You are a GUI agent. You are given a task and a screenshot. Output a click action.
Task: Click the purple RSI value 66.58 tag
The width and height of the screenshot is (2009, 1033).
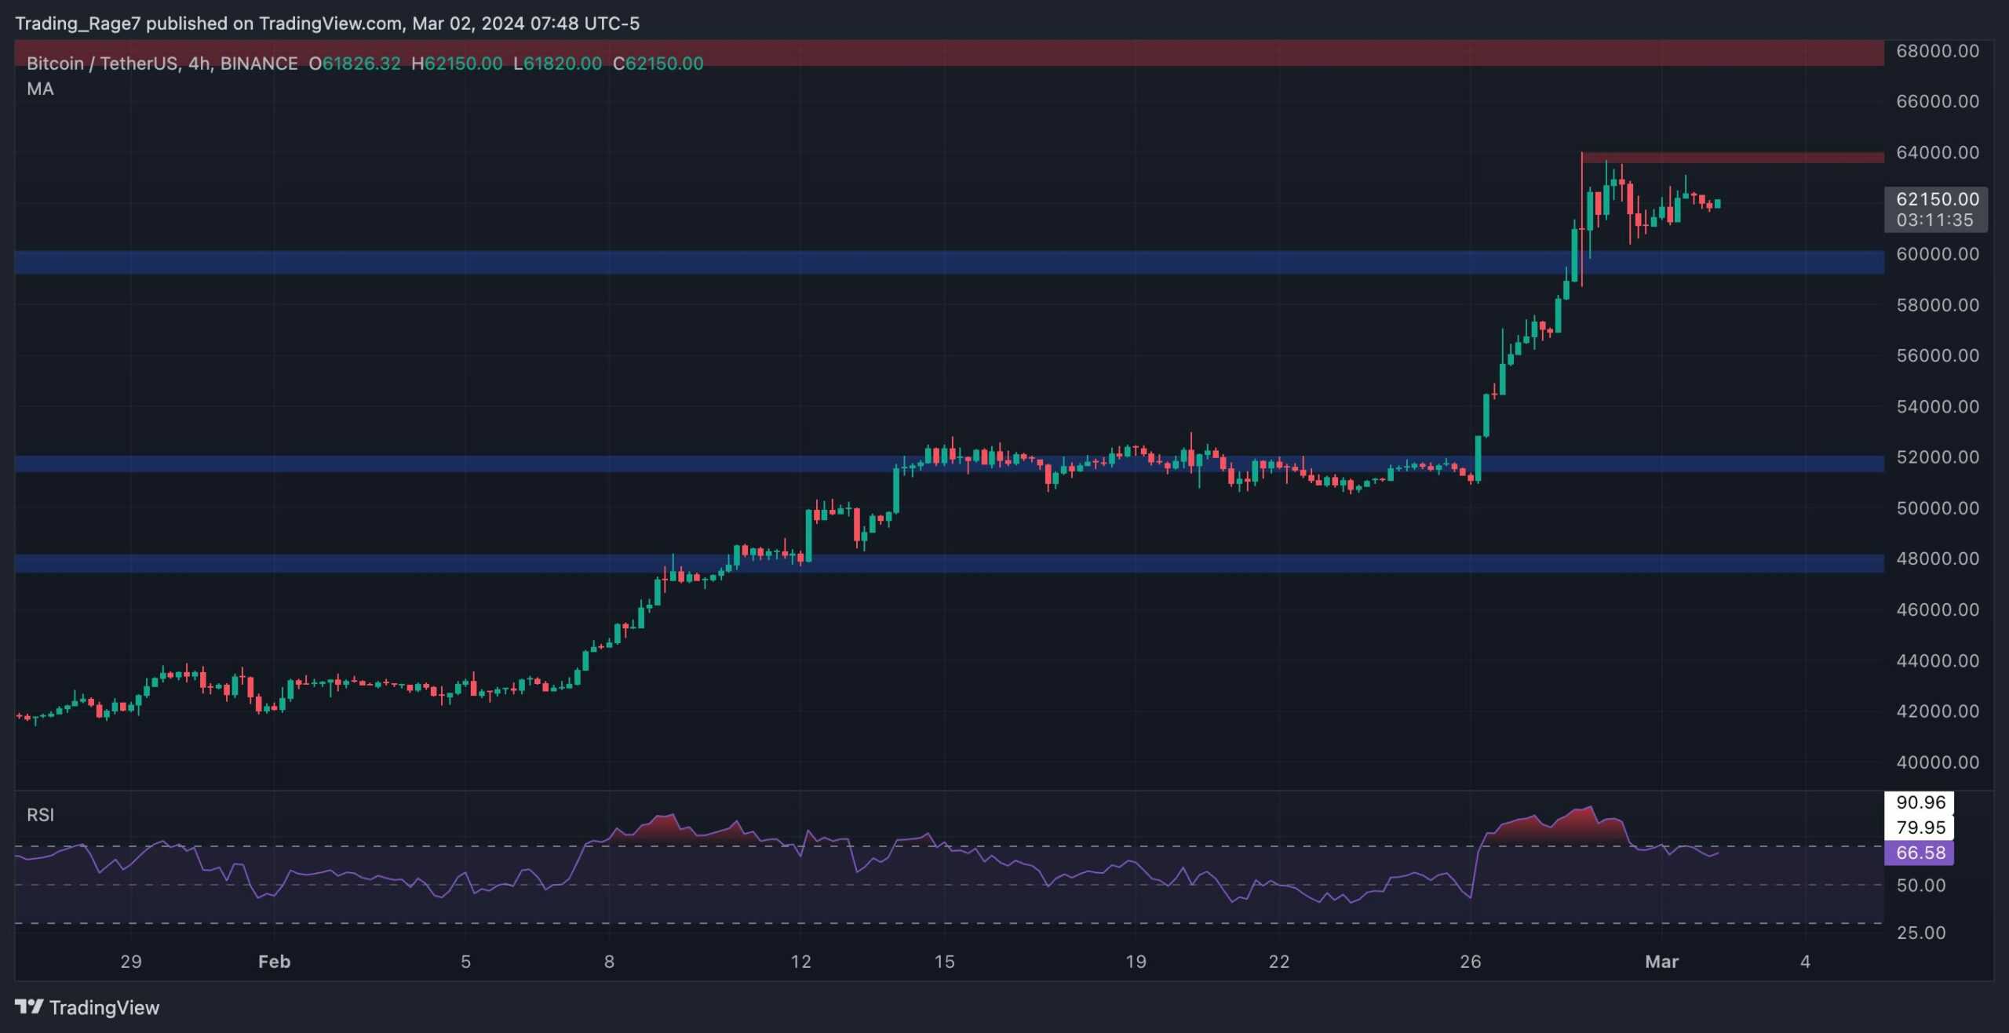click(x=1920, y=853)
